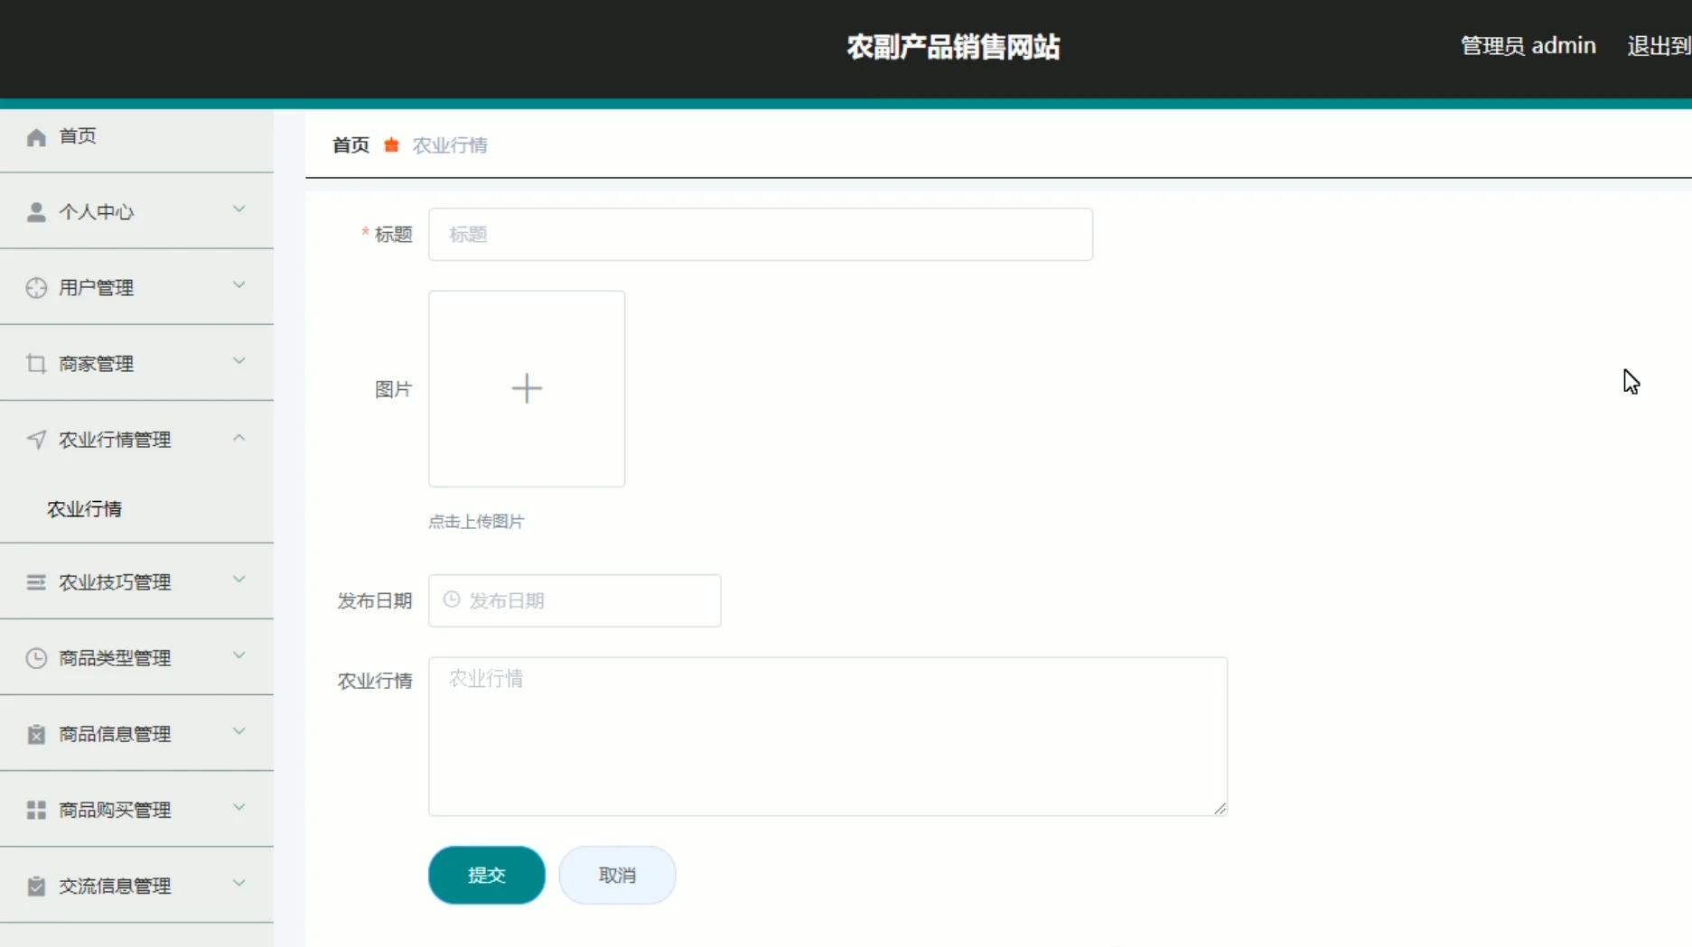The image size is (1692, 947).
Task: Collapse the 农业行情管理 menu section
Action: click(238, 437)
